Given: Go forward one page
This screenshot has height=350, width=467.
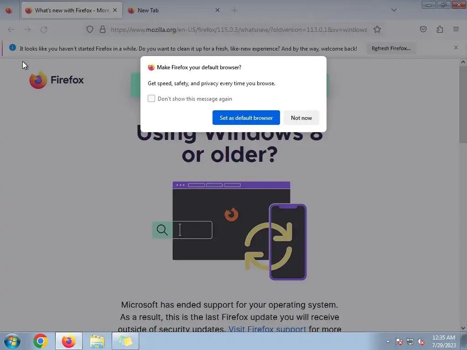Looking at the screenshot, I should (x=27, y=30).
